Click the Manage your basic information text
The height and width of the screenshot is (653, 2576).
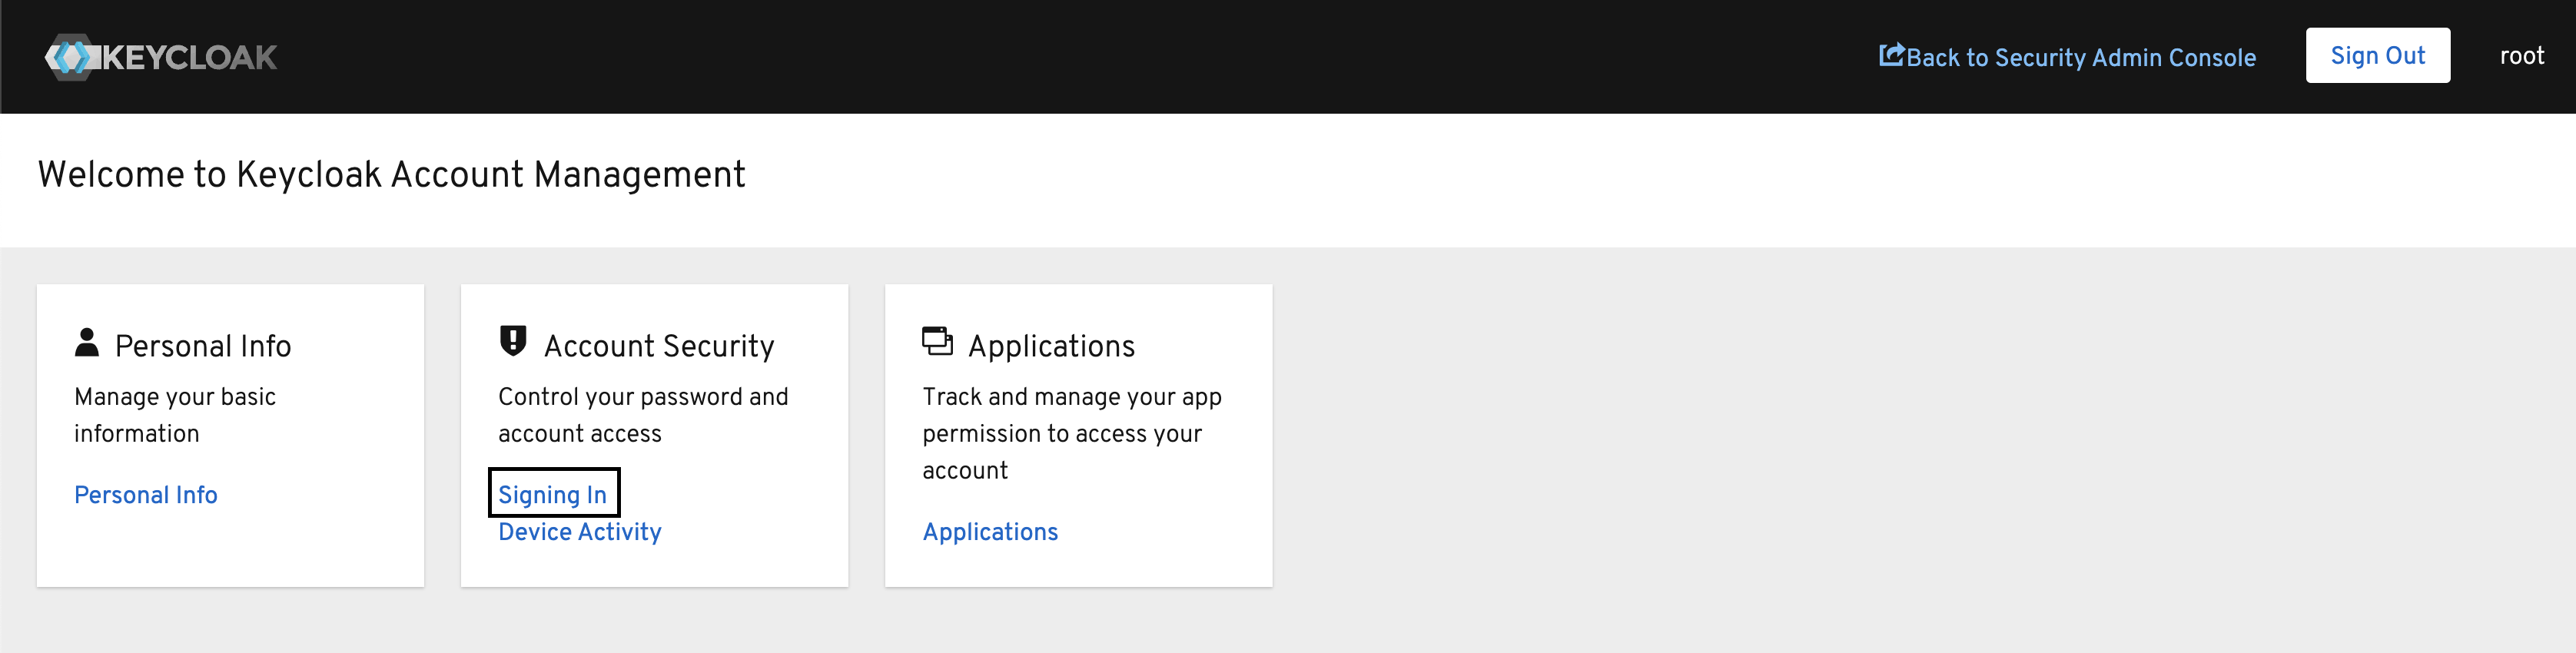coord(175,415)
